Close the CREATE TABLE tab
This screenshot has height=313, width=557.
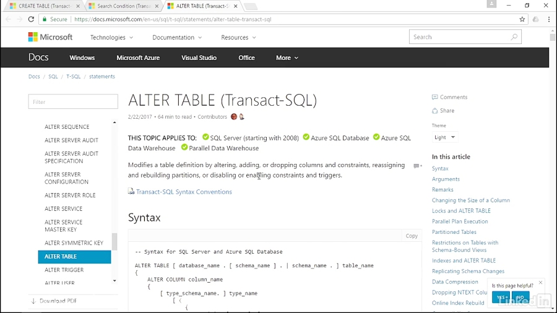(78, 6)
